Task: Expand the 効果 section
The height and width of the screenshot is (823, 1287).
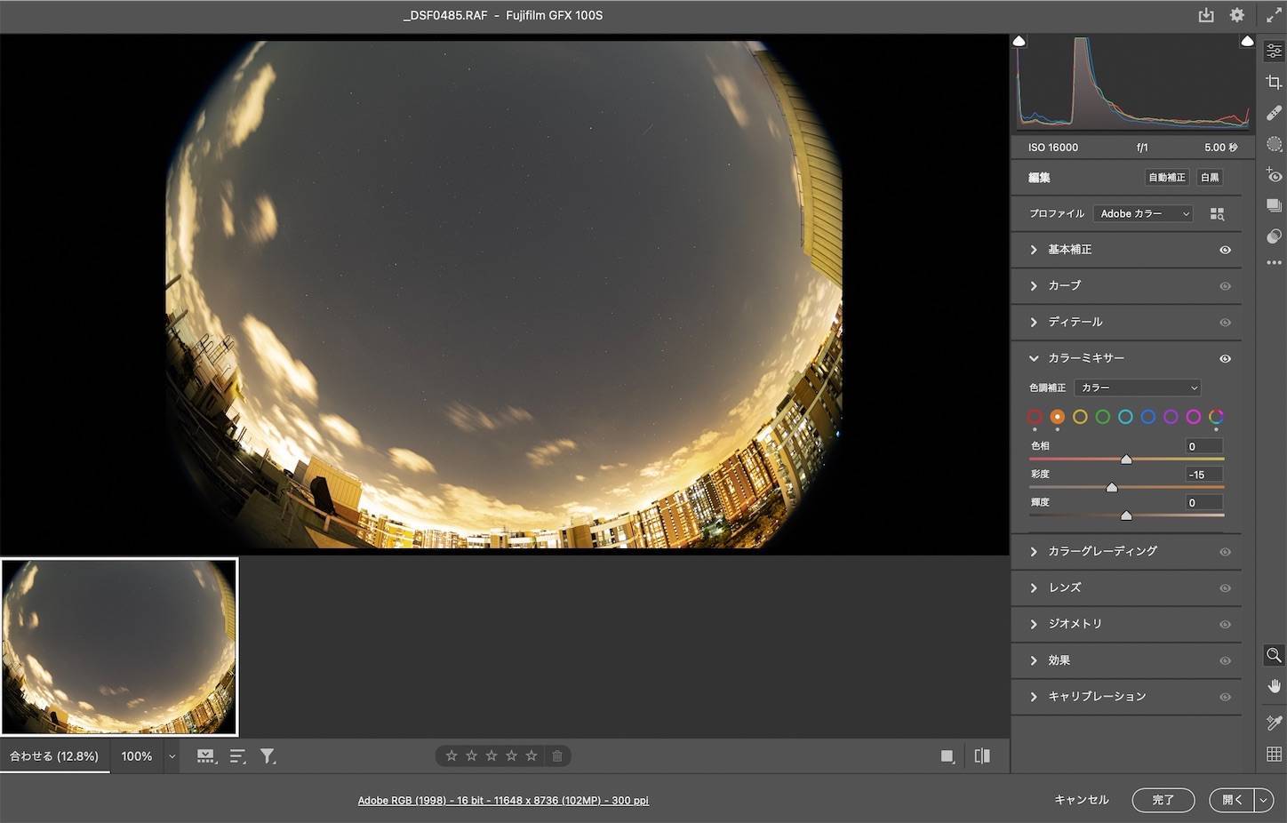Action: click(x=1034, y=660)
